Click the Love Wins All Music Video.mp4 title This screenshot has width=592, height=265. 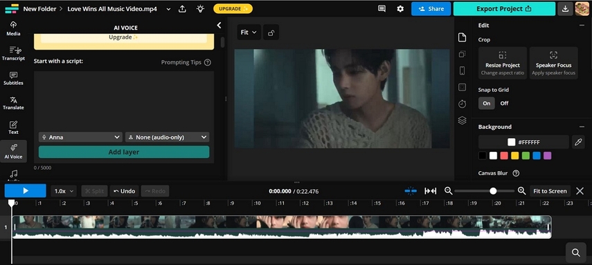(112, 9)
